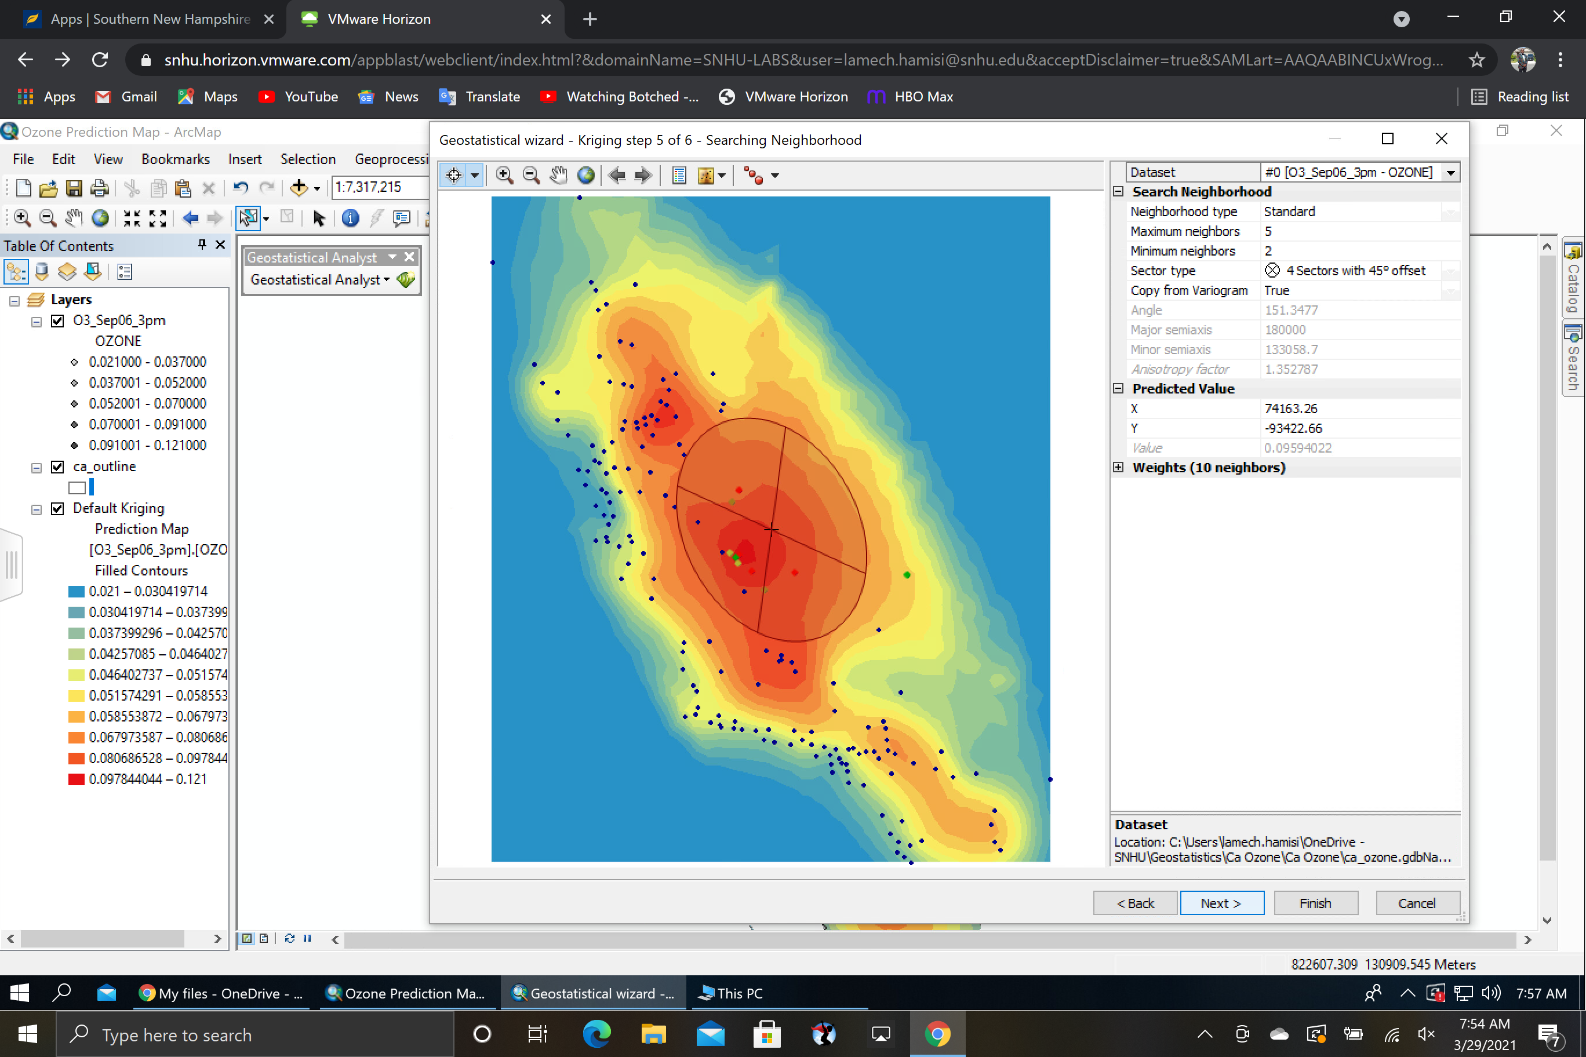1586x1057 pixels.
Task: Click ArcMap Full Extent globe icon
Action: [x=100, y=218]
